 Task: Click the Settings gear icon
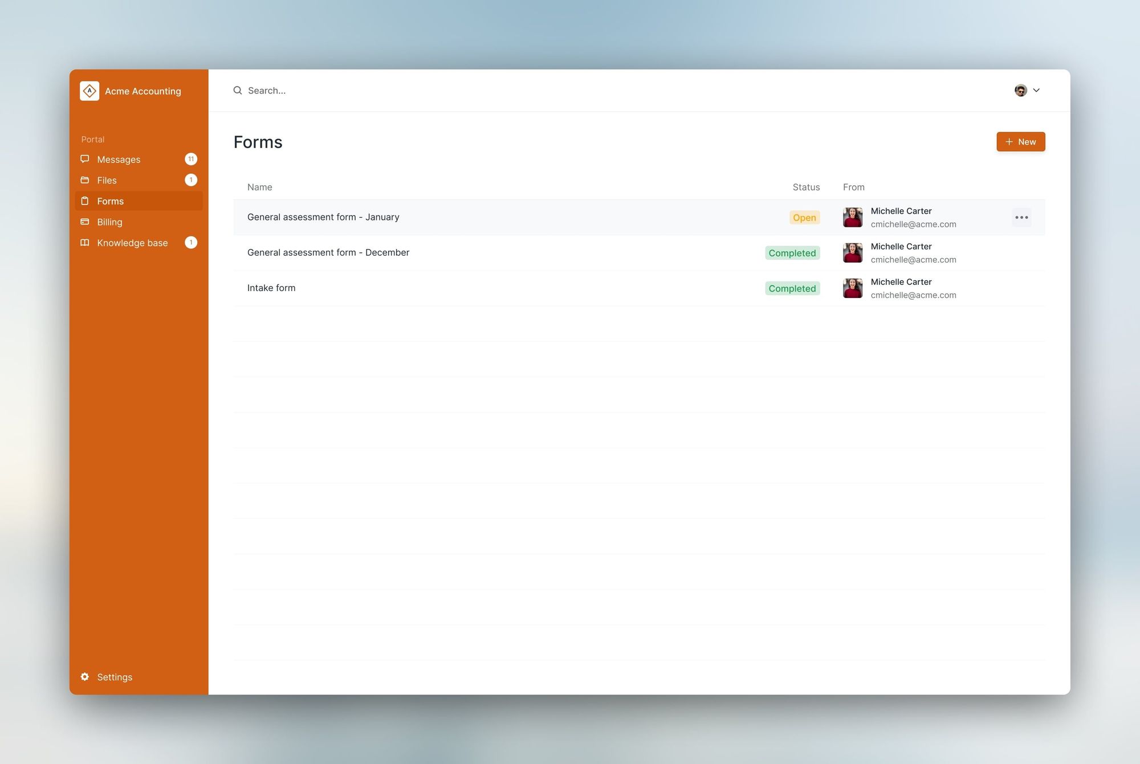click(x=85, y=677)
